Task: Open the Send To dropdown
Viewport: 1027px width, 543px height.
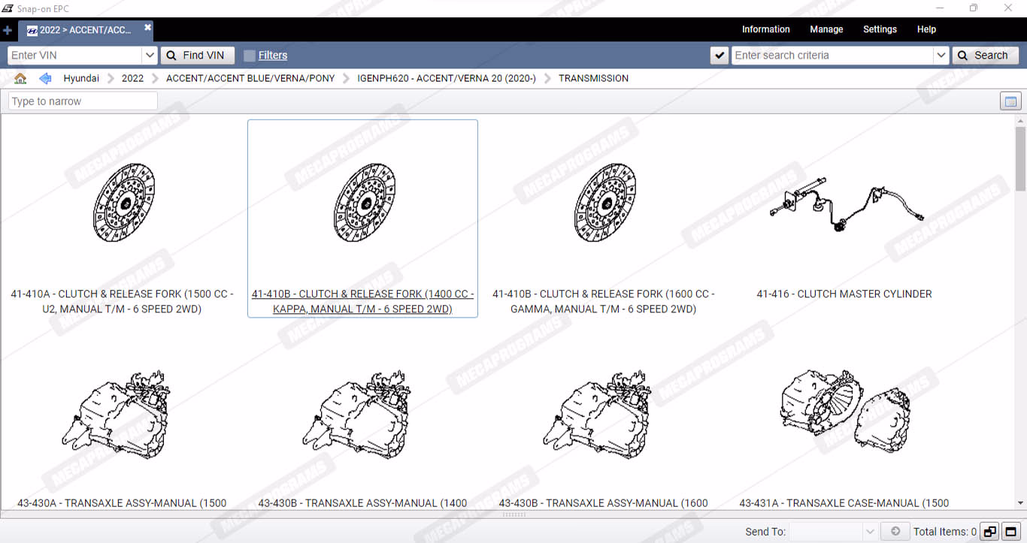Action: pos(870,532)
